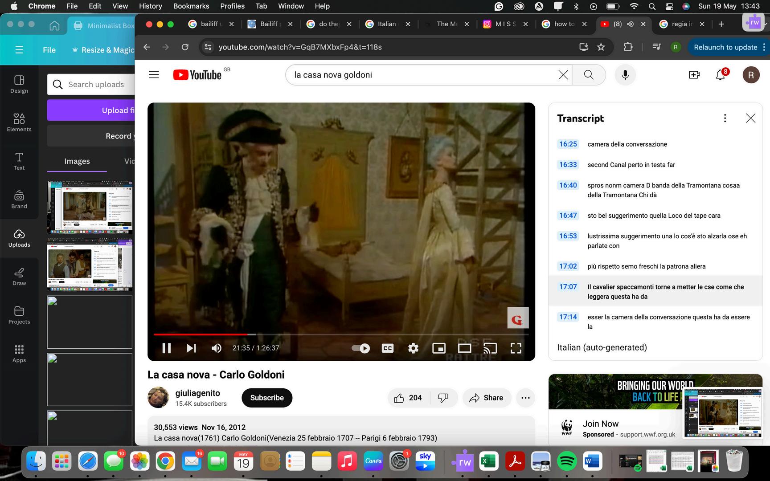Pause the YouTube video

(167, 348)
